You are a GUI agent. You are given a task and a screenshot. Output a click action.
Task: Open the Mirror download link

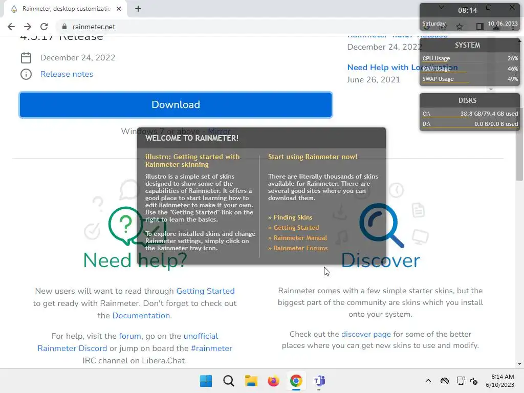pos(219,131)
